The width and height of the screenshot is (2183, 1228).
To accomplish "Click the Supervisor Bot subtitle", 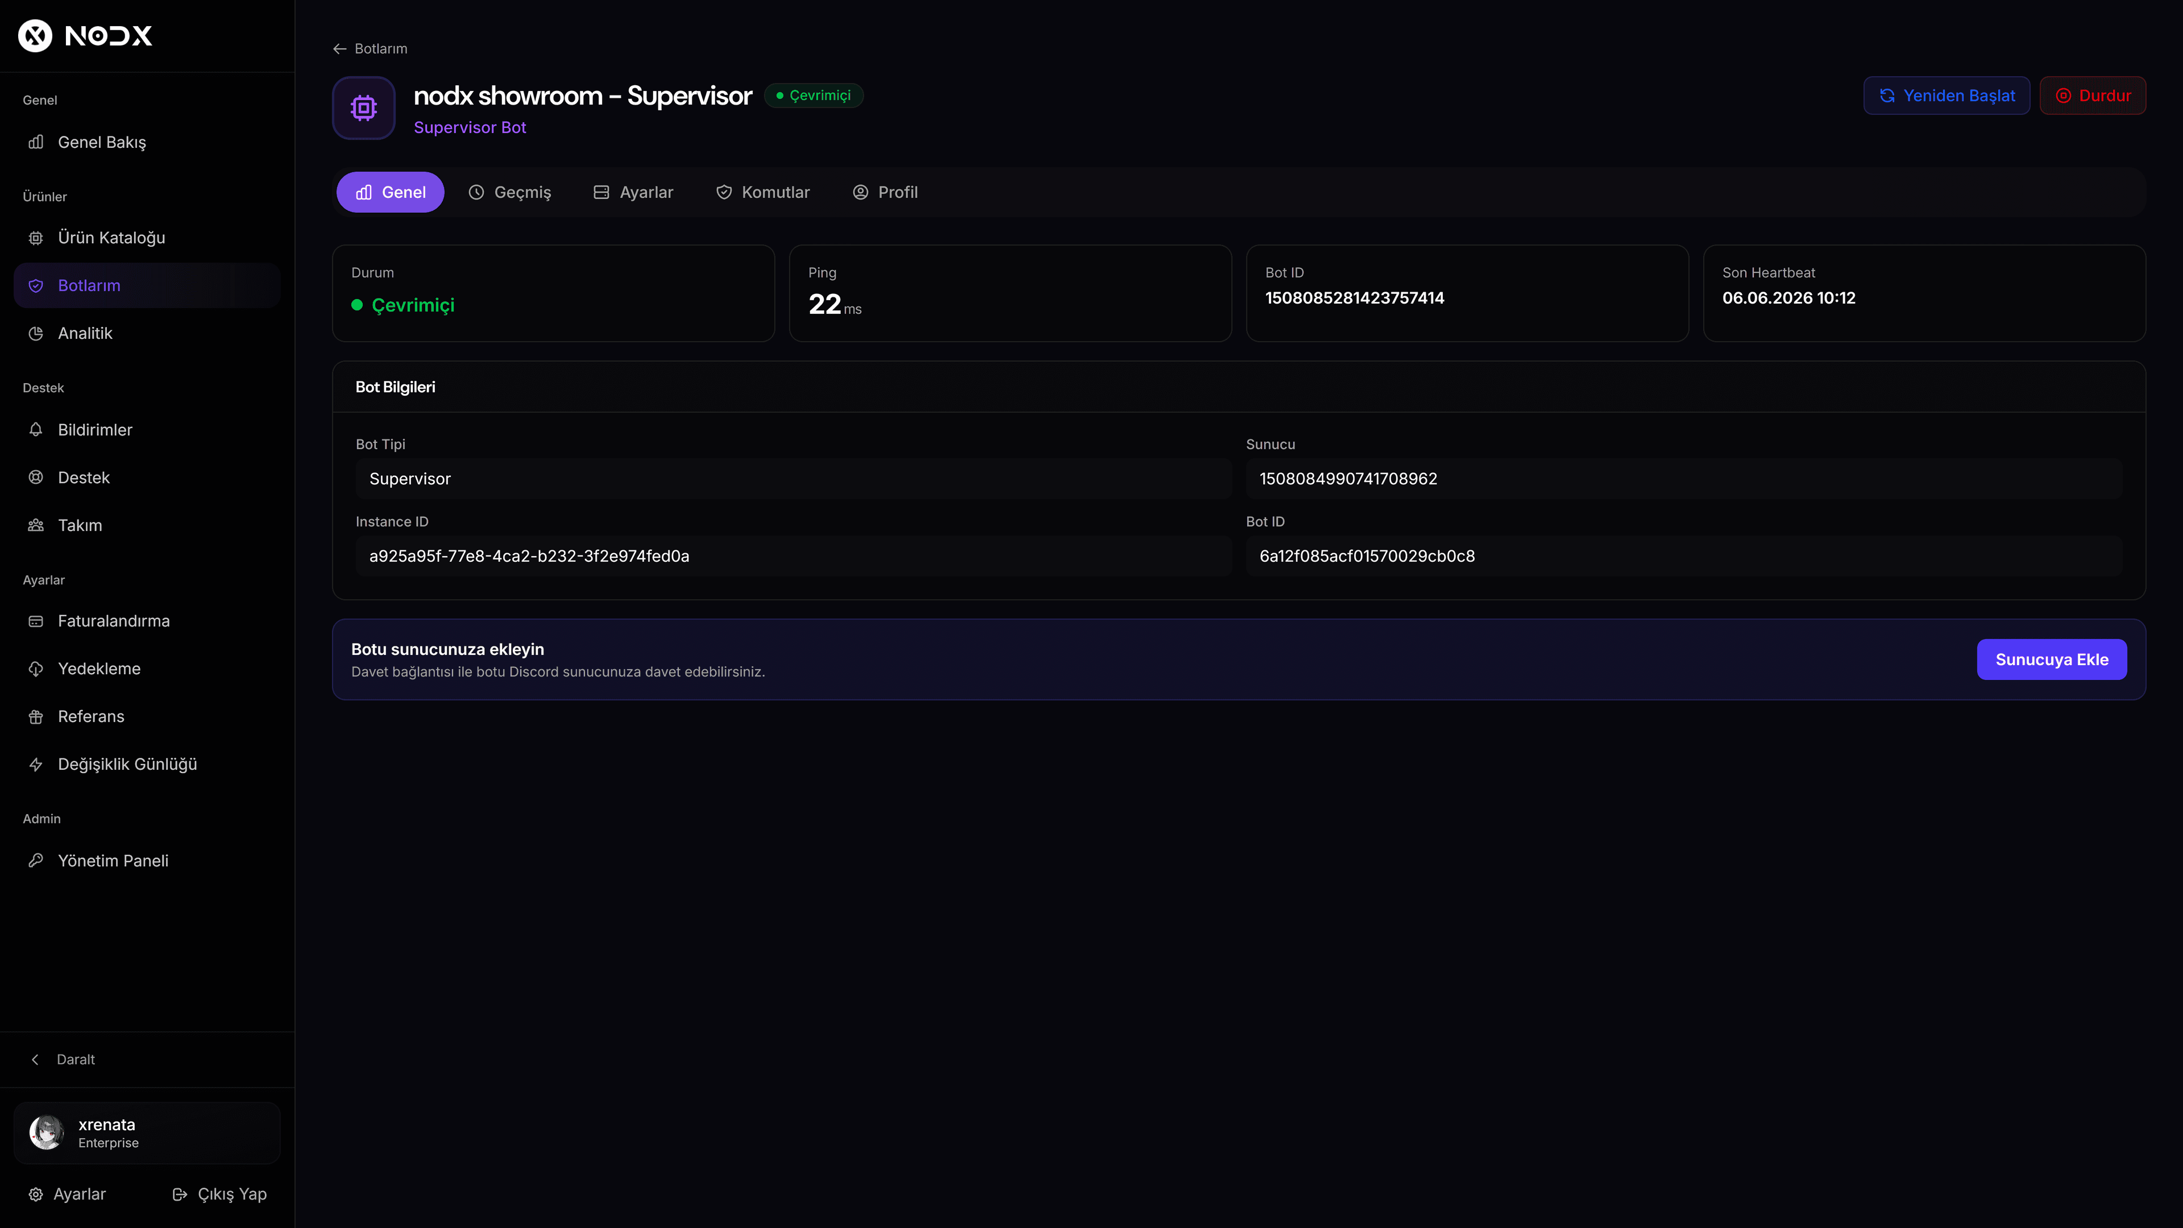I will pos(470,127).
